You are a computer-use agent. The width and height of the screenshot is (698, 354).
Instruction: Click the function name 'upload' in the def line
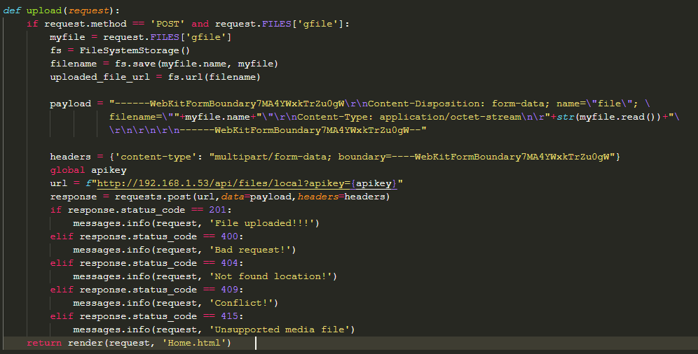tap(44, 10)
